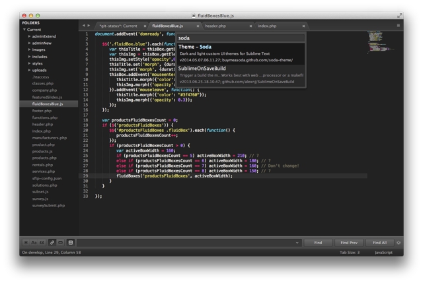Click the Find Prev button
This screenshot has width=423, height=283.
[x=349, y=243]
